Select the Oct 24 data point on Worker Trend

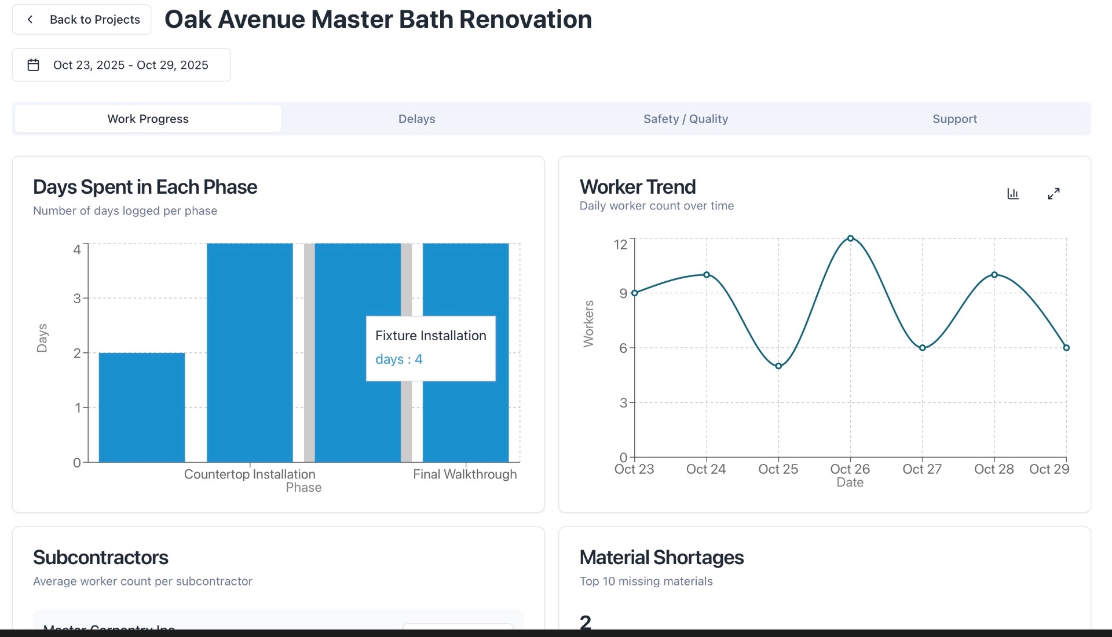(x=707, y=275)
